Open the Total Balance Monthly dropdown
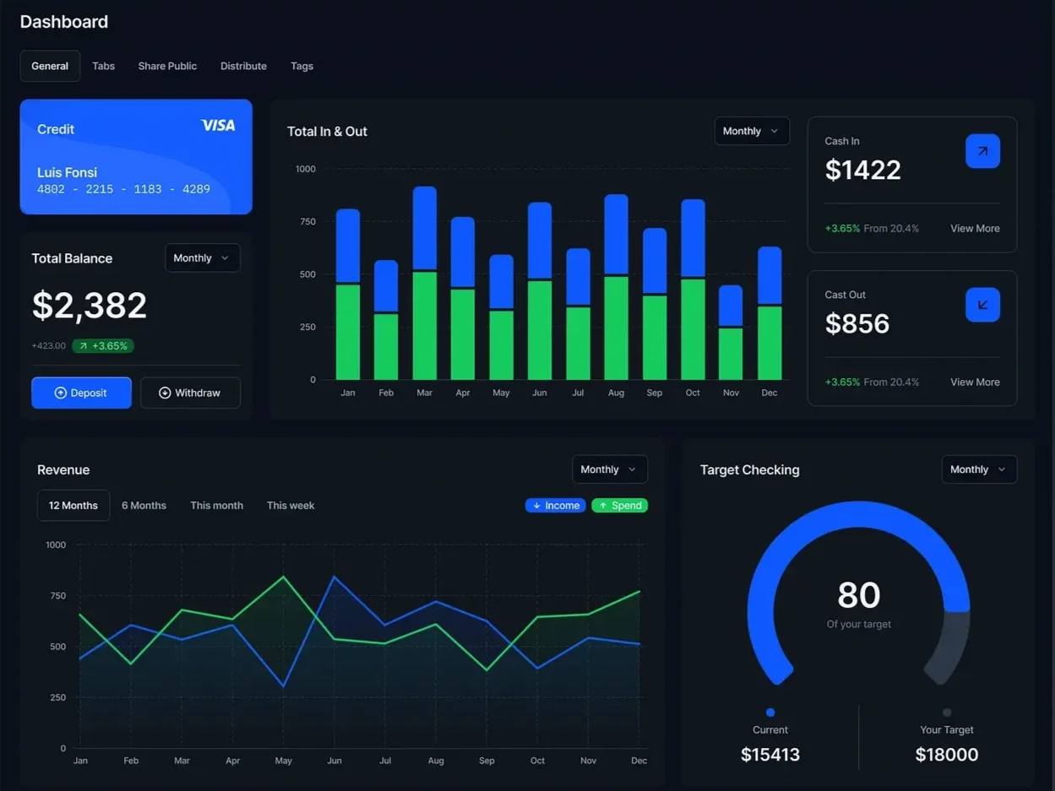This screenshot has height=791, width=1055. click(x=202, y=257)
